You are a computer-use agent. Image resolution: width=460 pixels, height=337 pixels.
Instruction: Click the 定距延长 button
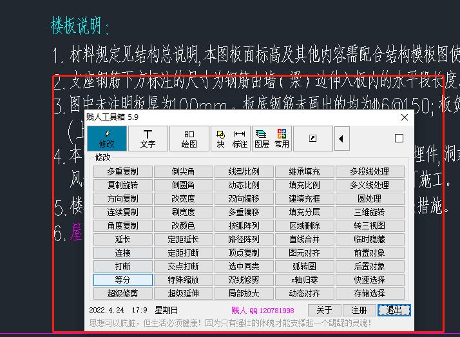pyautogui.click(x=184, y=239)
